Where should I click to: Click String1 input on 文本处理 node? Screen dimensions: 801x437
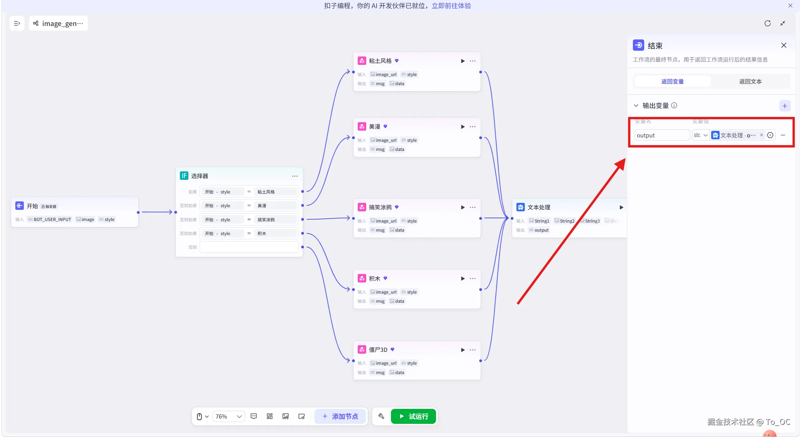point(539,221)
